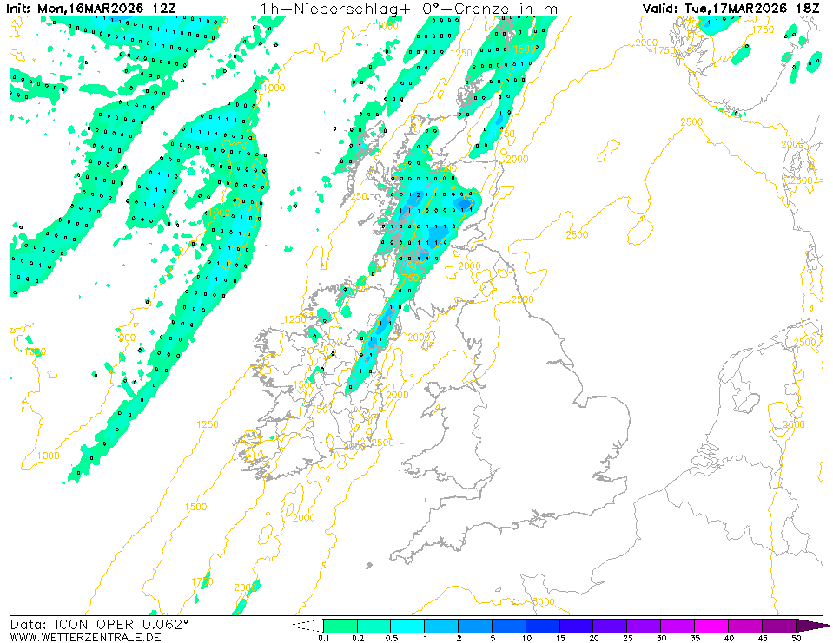Click the dotted arrow left of legend
This screenshot has width=833, height=643.
(x=307, y=625)
